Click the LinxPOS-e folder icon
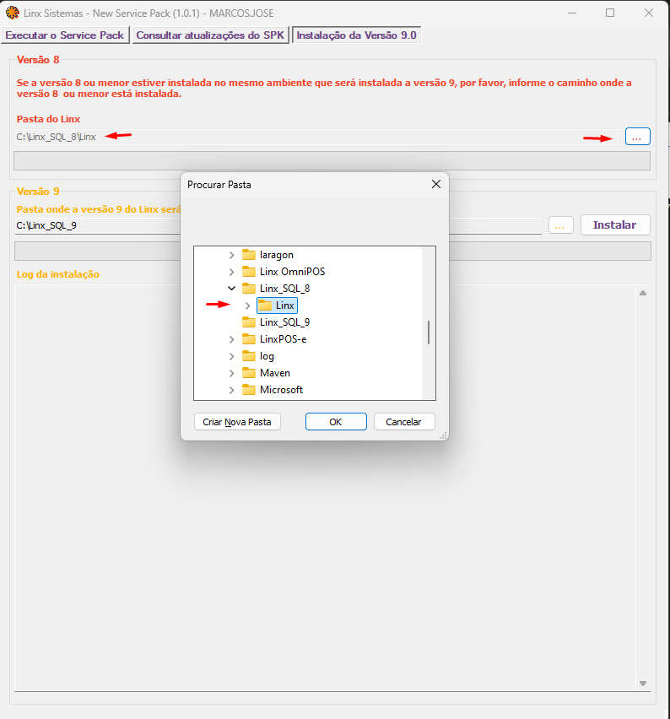 click(x=249, y=339)
